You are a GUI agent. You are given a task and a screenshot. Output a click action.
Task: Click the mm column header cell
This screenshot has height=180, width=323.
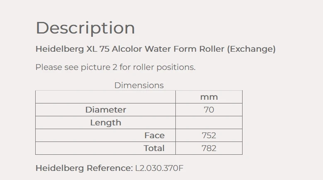pyautogui.click(x=209, y=97)
